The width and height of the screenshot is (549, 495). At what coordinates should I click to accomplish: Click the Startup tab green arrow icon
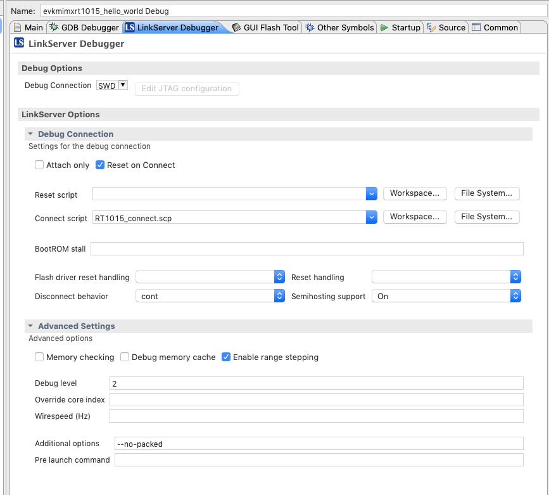click(x=384, y=27)
